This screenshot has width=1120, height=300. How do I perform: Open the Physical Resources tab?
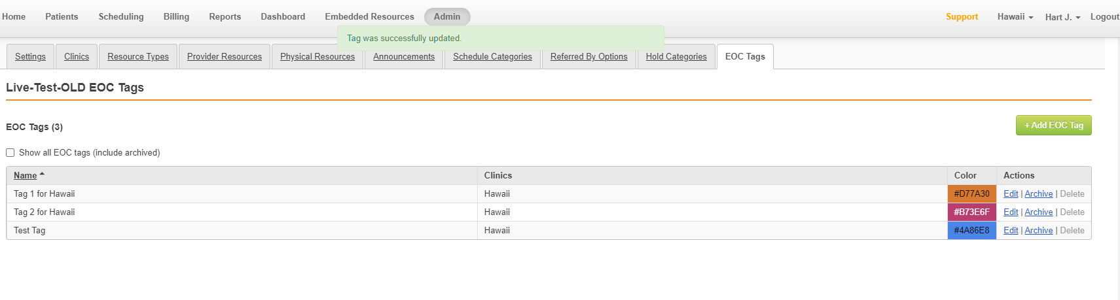point(317,57)
